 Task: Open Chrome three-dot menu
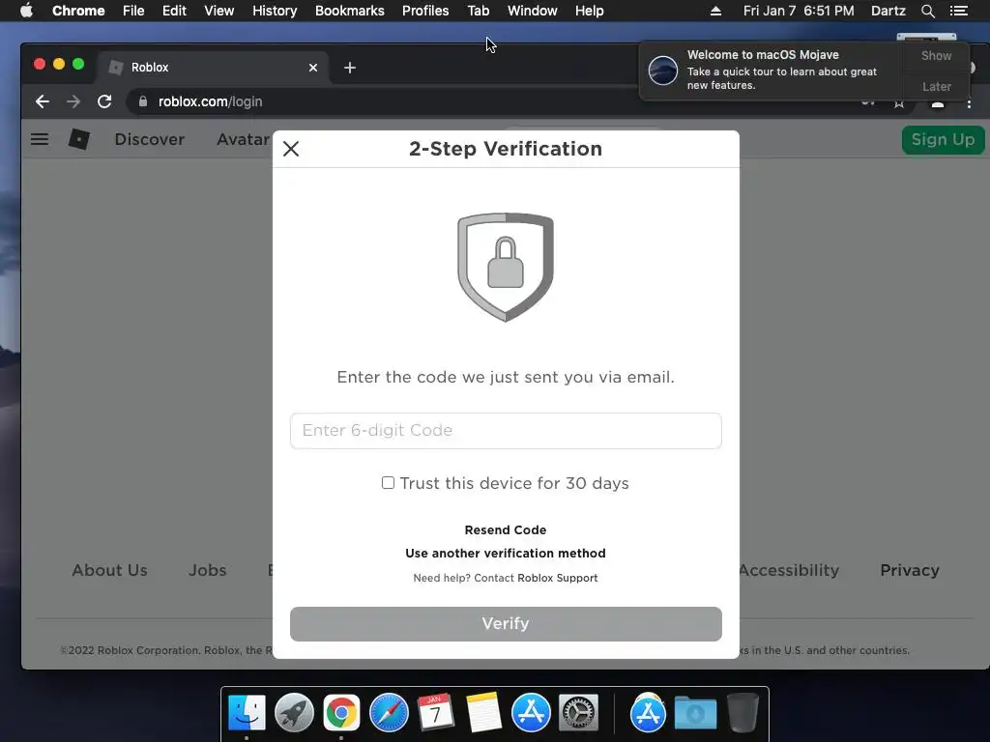click(x=969, y=102)
